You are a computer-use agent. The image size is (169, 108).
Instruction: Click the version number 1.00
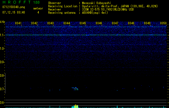click(36, 2)
